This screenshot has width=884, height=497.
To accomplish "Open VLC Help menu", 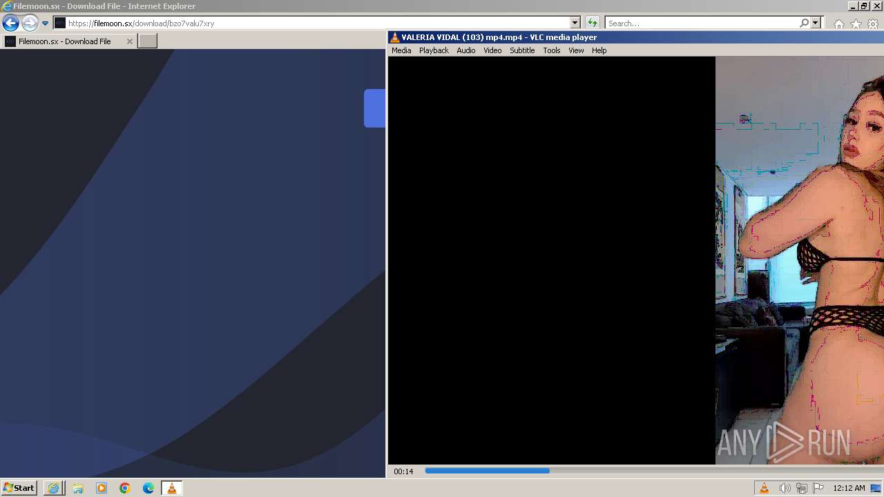I will click(x=599, y=50).
